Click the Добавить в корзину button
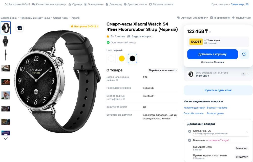Image resolution: width=253 pixels, height=162 pixels. click(x=213, y=54)
